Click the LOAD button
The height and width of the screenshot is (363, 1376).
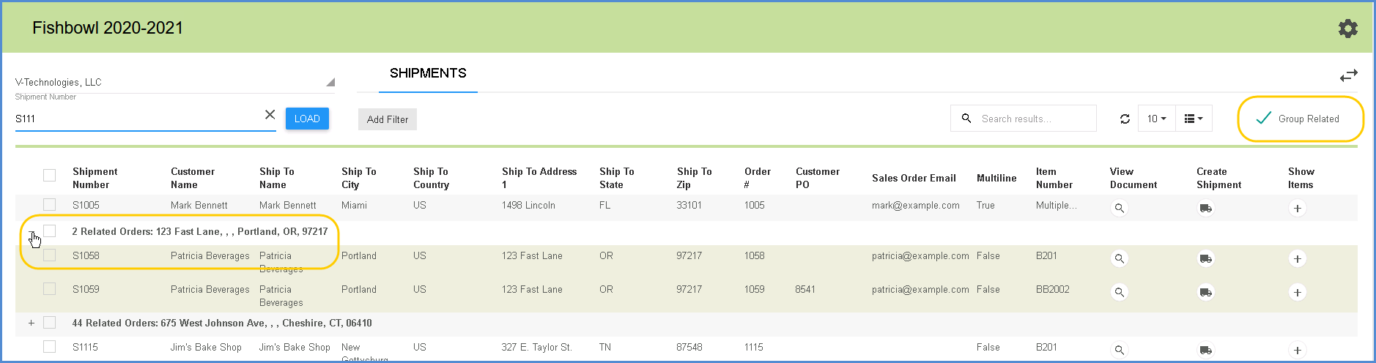307,119
